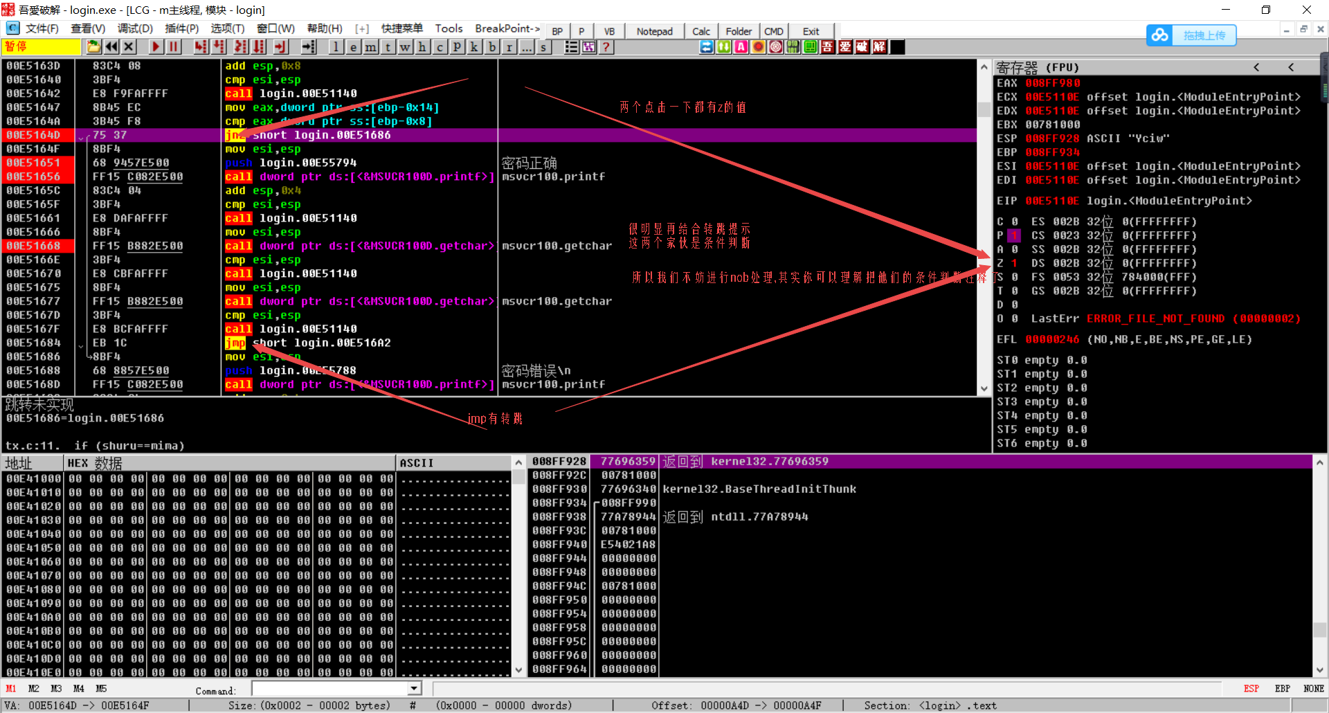Pause execution with the pause icon
Viewport: 1329px width, 713px height.
pos(173,47)
